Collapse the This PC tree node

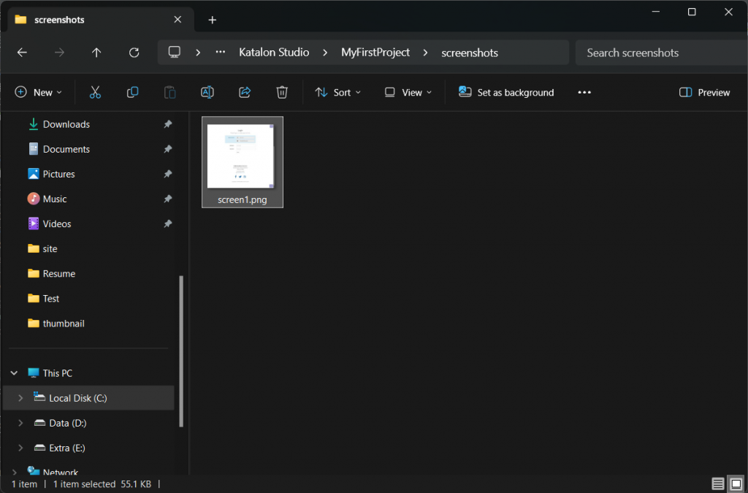pyautogui.click(x=14, y=372)
